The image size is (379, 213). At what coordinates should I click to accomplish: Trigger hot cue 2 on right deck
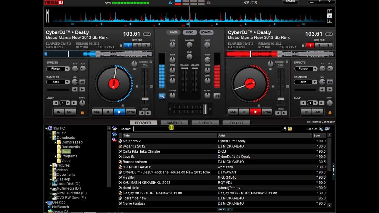click(x=319, y=46)
